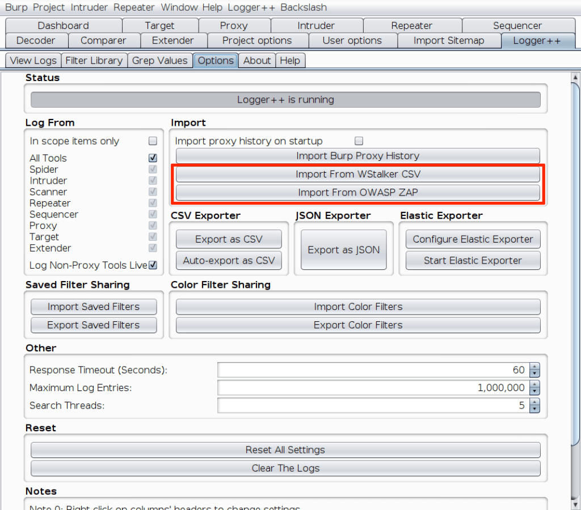Toggle Import proxy history on startup

click(x=358, y=141)
